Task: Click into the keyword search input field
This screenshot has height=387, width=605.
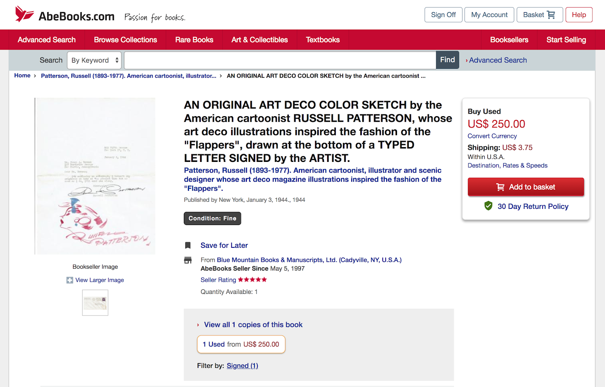Action: click(x=280, y=60)
